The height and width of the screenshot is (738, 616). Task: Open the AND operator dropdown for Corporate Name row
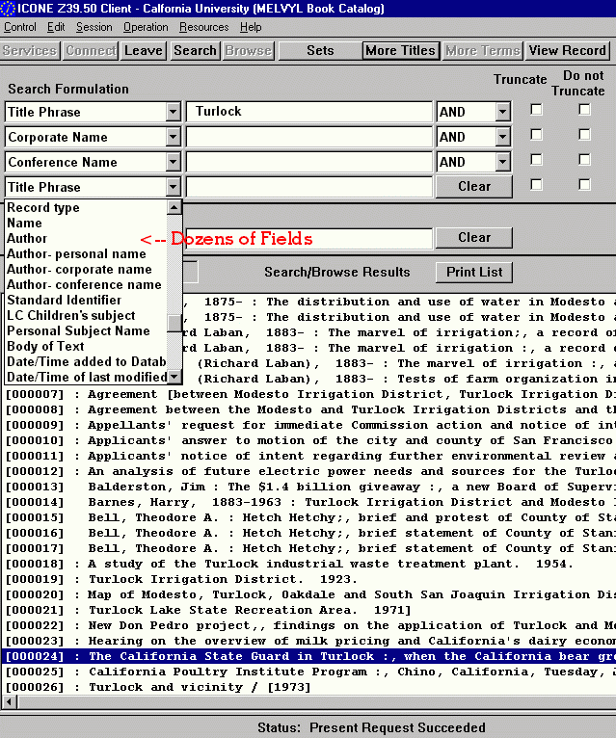click(x=503, y=137)
